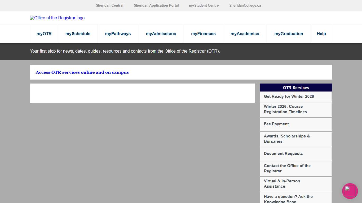
Task: Open Awards, Scholarships & Bursaries
Action: click(x=287, y=139)
